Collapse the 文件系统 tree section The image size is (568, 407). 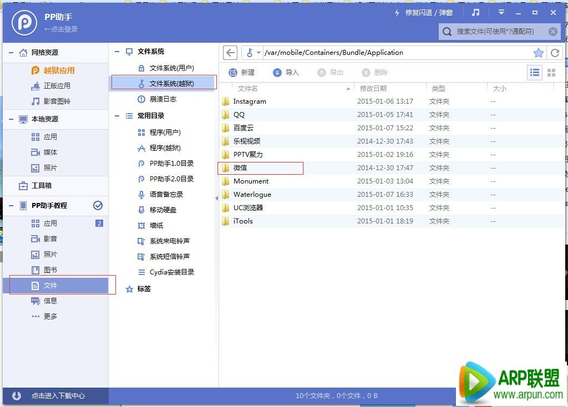pyautogui.click(x=116, y=52)
